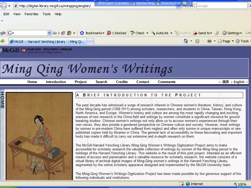Open the Edit menu
Viewport: 251px width, 188px height.
(6, 14)
